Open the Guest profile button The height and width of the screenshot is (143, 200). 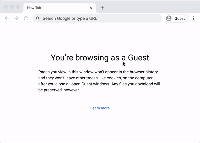[x=176, y=18]
